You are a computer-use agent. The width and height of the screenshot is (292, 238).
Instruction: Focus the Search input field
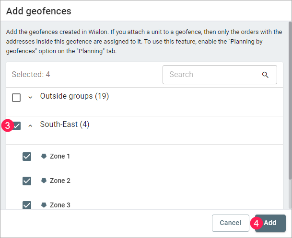211,75
